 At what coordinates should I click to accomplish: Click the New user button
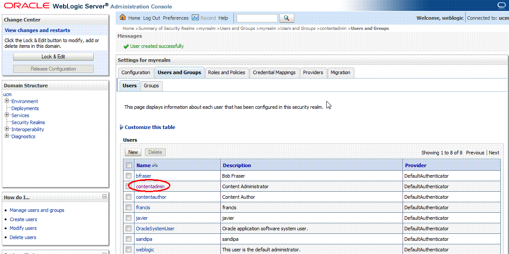coord(133,152)
